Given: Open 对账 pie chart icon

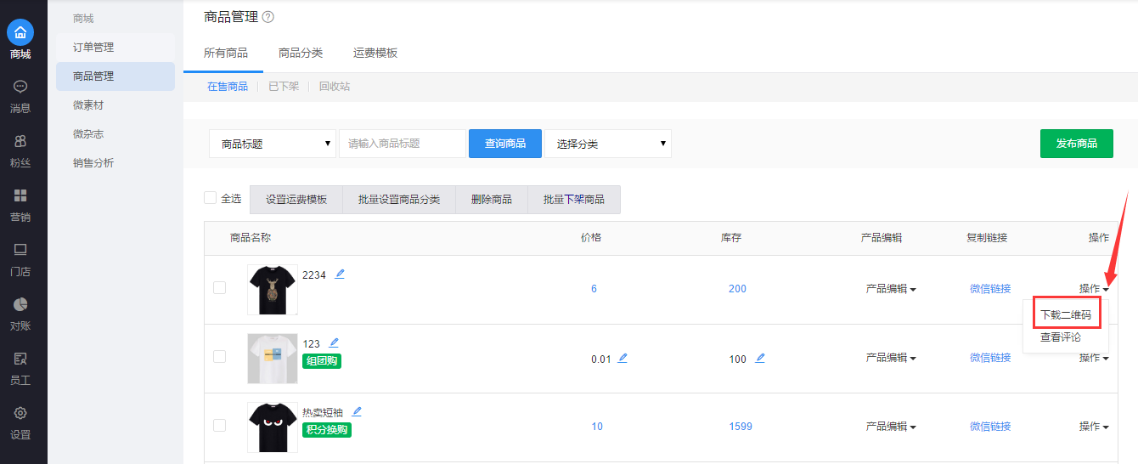Looking at the screenshot, I should (20, 304).
